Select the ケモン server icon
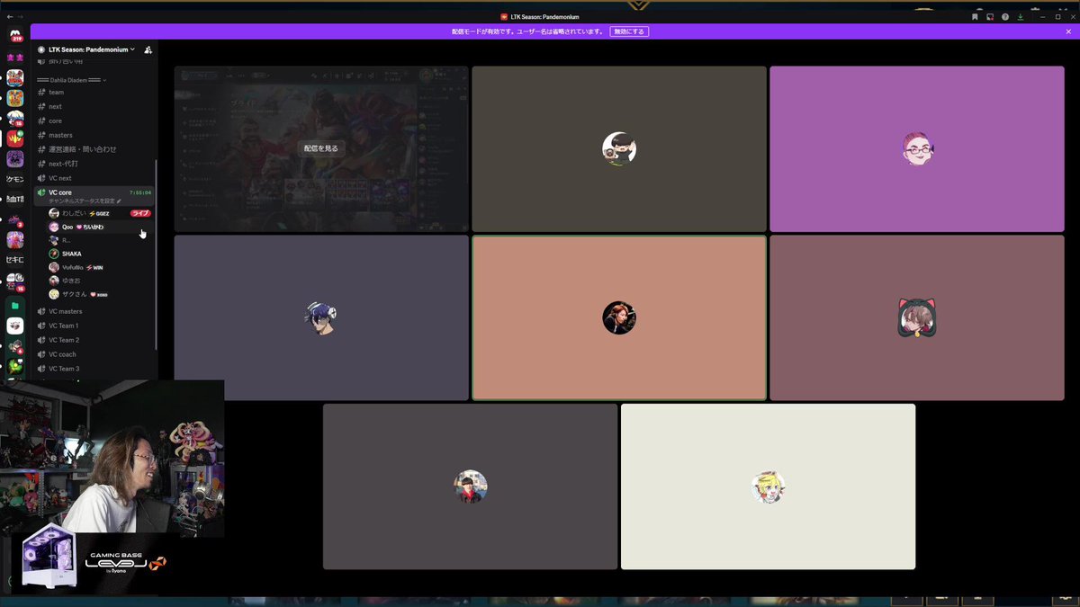 (x=15, y=179)
